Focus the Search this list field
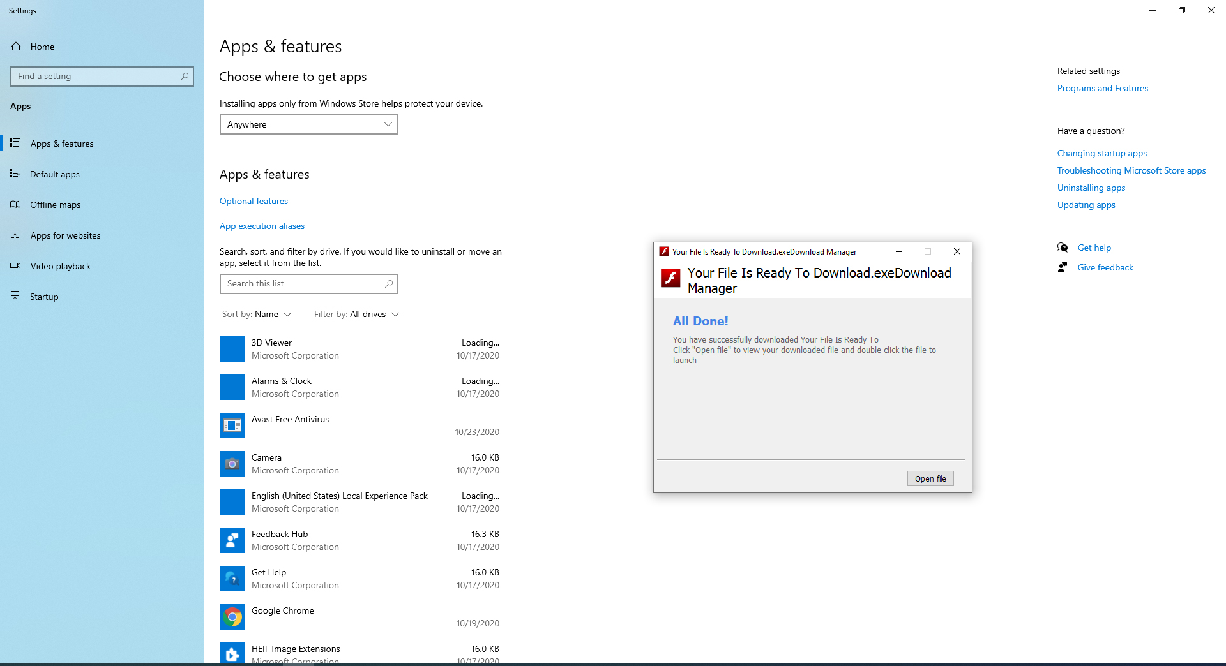The image size is (1226, 666). (309, 284)
